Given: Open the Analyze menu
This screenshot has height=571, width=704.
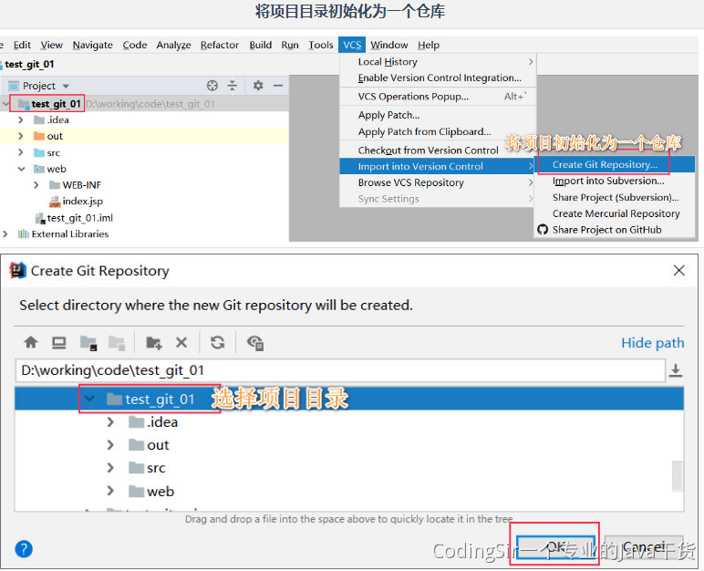Looking at the screenshot, I should pyautogui.click(x=174, y=45).
